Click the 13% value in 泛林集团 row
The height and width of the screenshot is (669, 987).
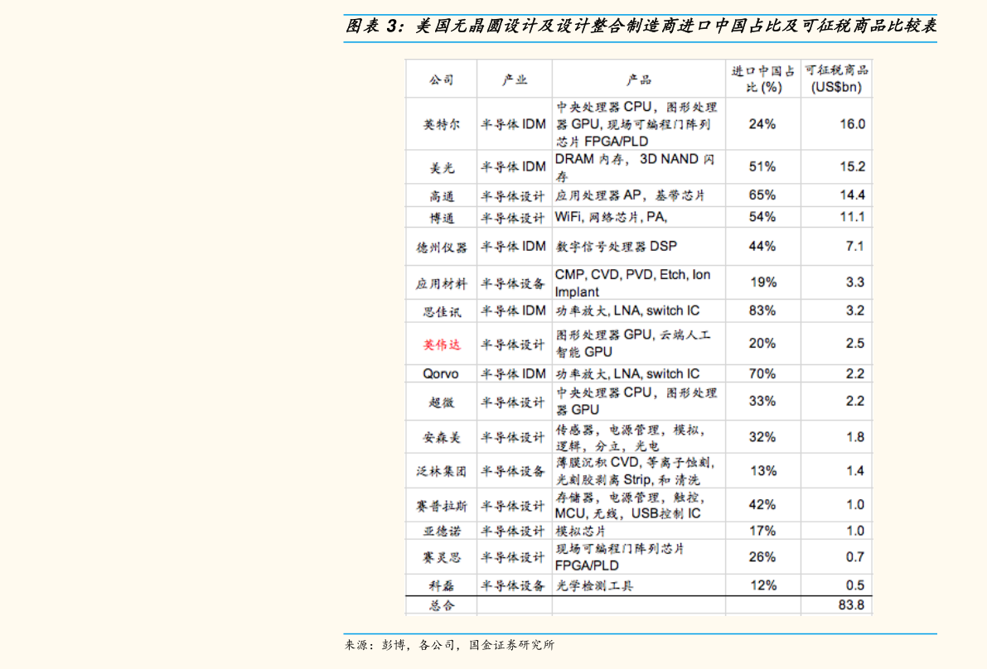pyautogui.click(x=763, y=471)
